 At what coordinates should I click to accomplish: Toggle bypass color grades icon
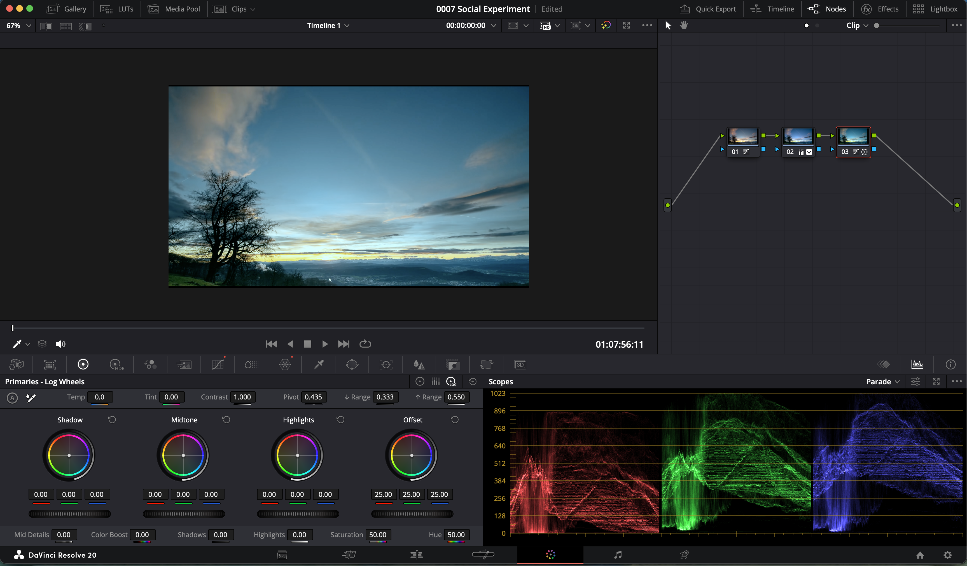(x=606, y=25)
